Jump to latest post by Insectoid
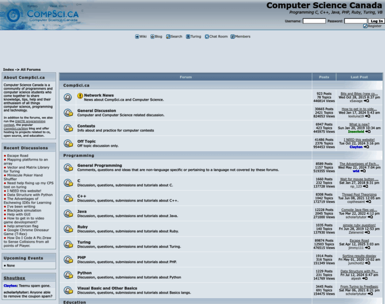385x304 pixels. tap(368, 132)
